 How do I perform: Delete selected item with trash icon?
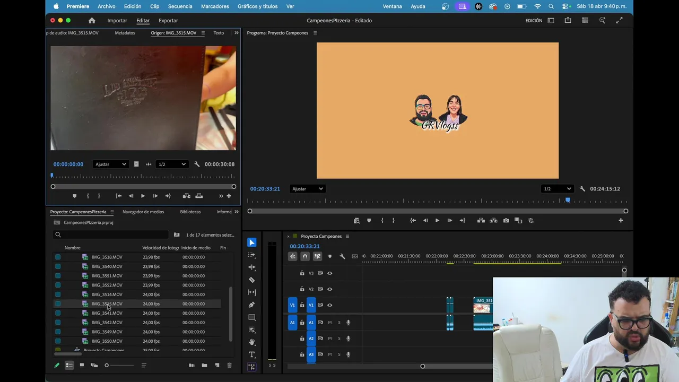[x=229, y=366]
